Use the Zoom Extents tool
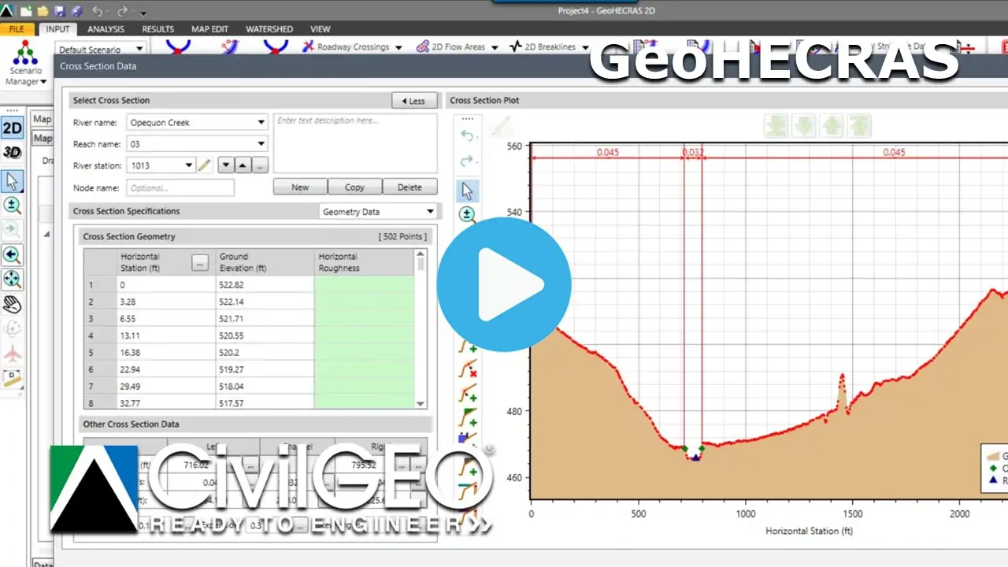1008x567 pixels. click(x=12, y=280)
